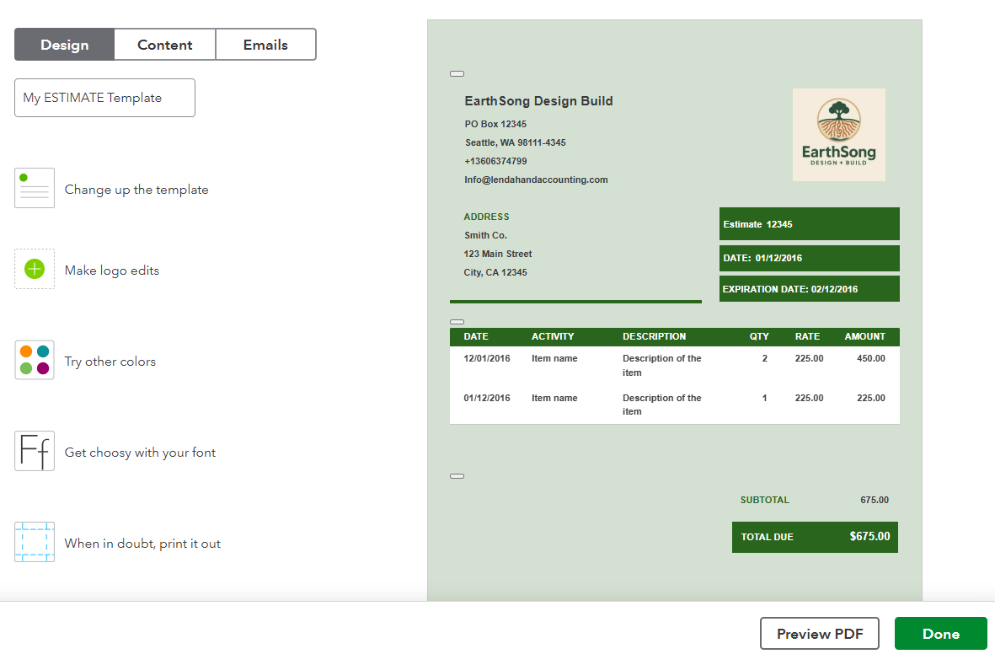Select the small handle above the activity table
Viewport: 995px width, 654px height.
pyautogui.click(x=457, y=322)
